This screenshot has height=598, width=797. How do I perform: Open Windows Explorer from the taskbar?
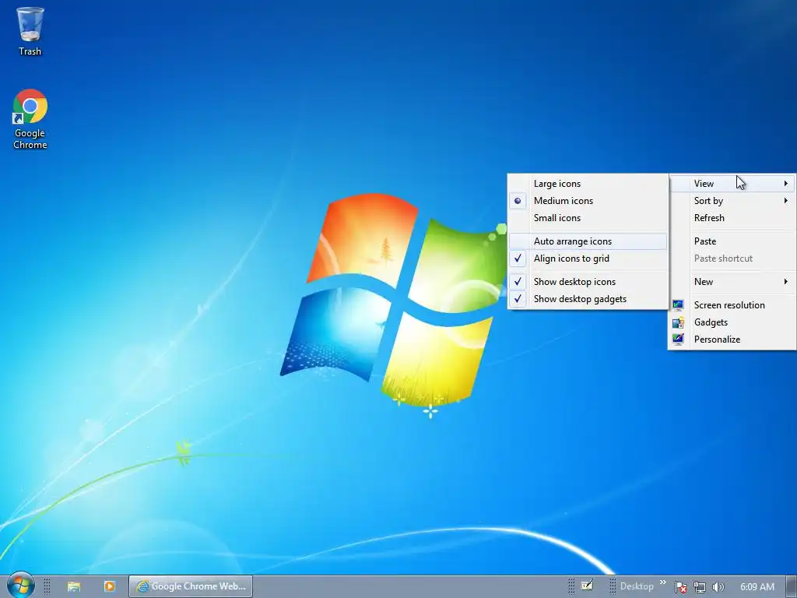[x=74, y=586]
